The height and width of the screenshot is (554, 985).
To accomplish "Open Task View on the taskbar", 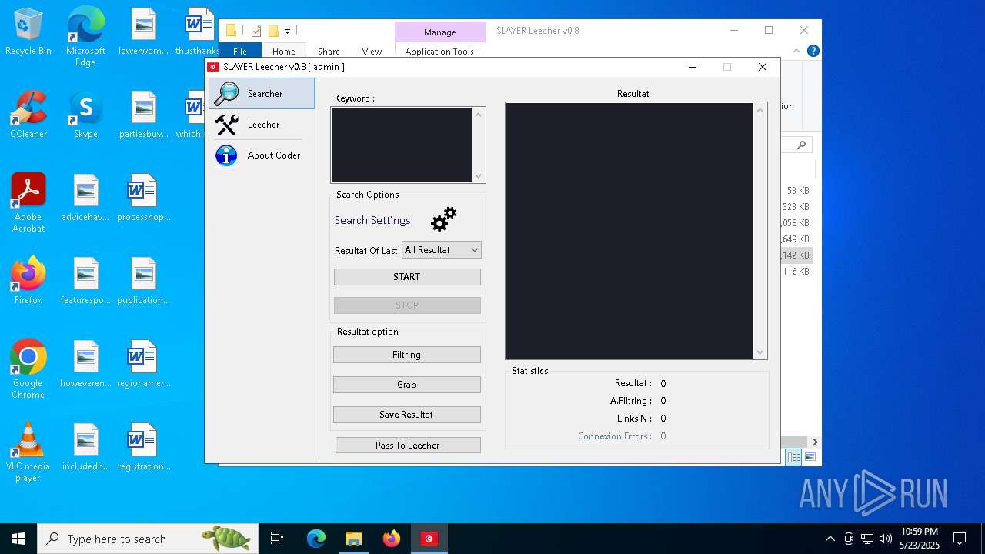I will click(277, 539).
